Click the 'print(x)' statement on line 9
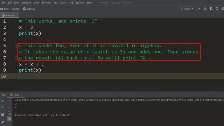Screen dimensions: 224x126 [30, 70]
